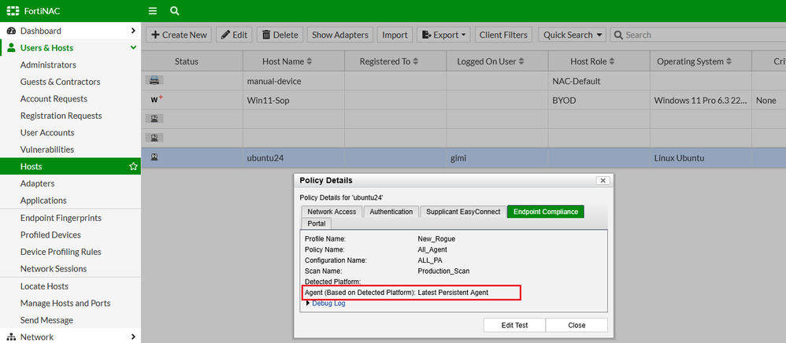
Task: Click the status icon in ubuntu24 row
Action: pyautogui.click(x=155, y=157)
